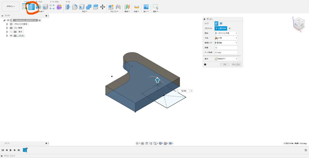
Task: Open the アセンブリ menu dropdown
Action: point(114,11)
